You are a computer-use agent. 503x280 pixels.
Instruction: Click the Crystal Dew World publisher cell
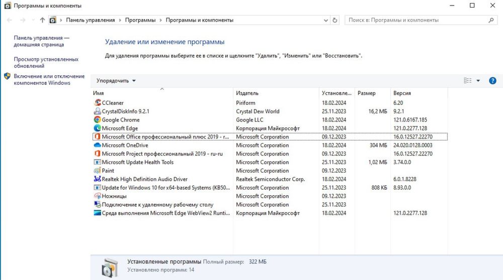click(258, 111)
